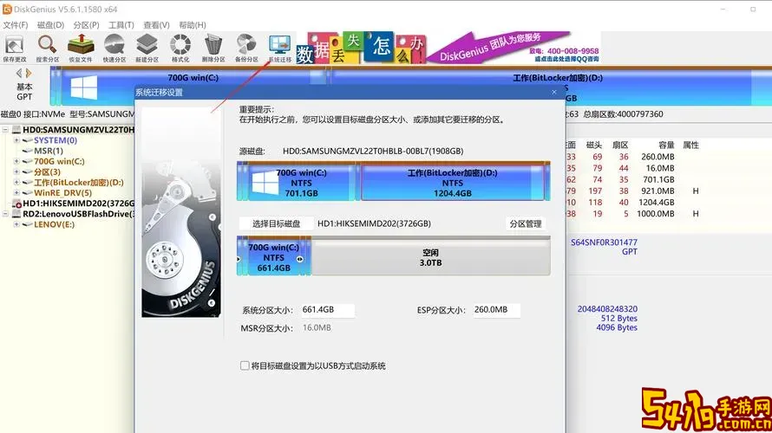Click the Windows logo on main disk map
772x433 pixels.
(83, 87)
